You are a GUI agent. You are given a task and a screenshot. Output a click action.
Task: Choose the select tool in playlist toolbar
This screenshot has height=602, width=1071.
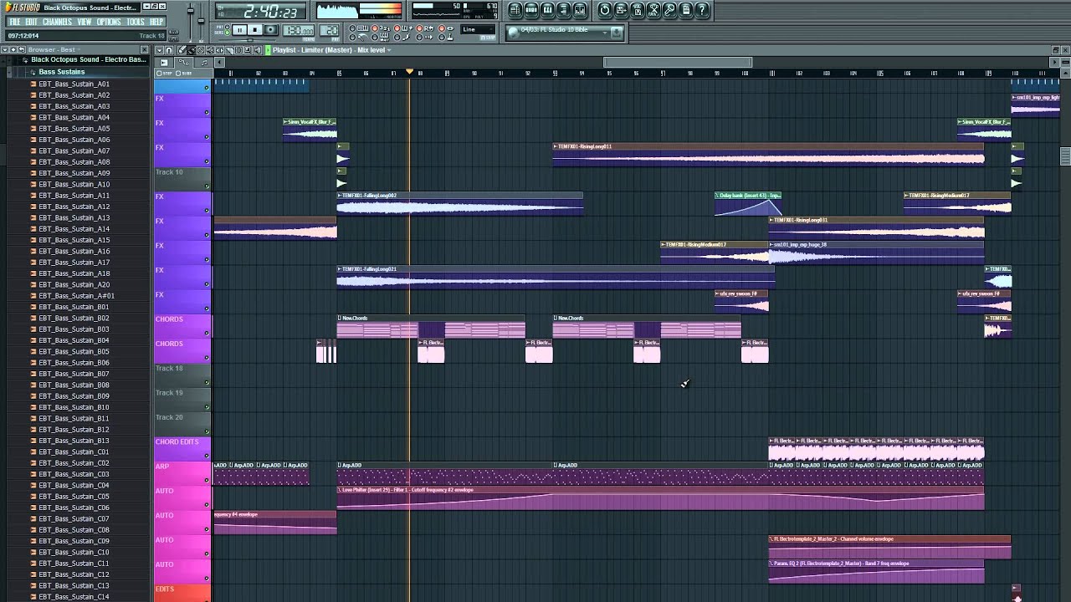pyautogui.click(x=238, y=50)
